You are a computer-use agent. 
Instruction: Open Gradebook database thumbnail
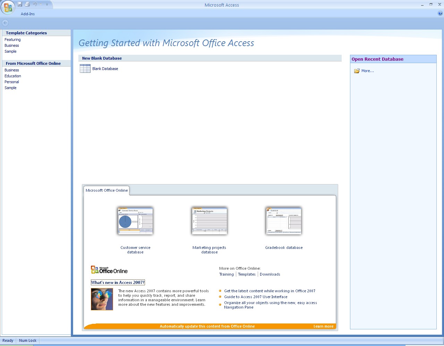click(x=284, y=221)
